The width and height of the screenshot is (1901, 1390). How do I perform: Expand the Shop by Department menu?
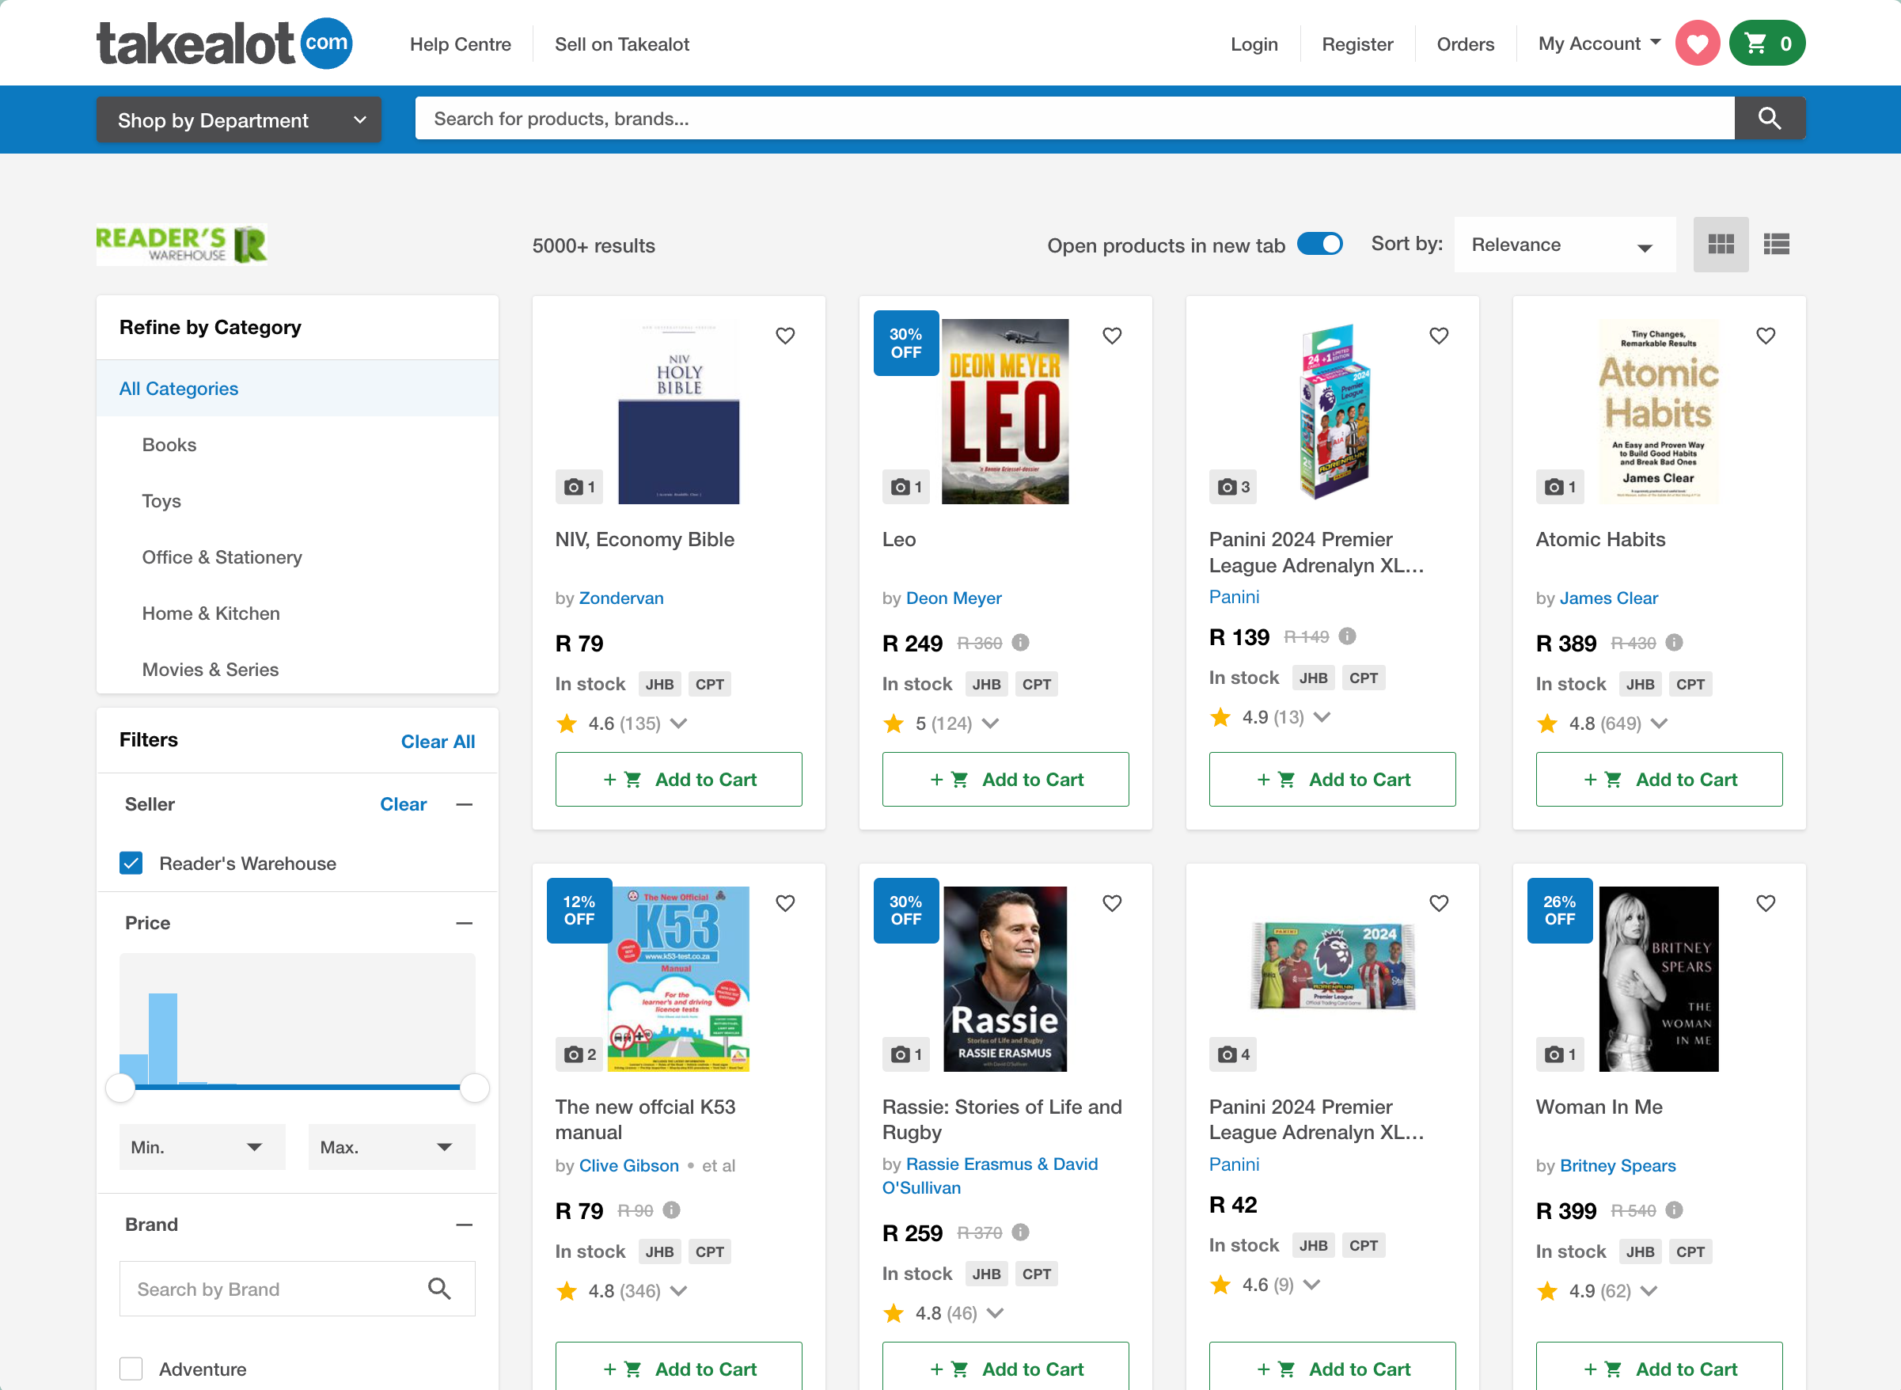pos(239,120)
